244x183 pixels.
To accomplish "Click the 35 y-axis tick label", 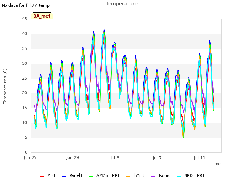I will tap(24, 48).
